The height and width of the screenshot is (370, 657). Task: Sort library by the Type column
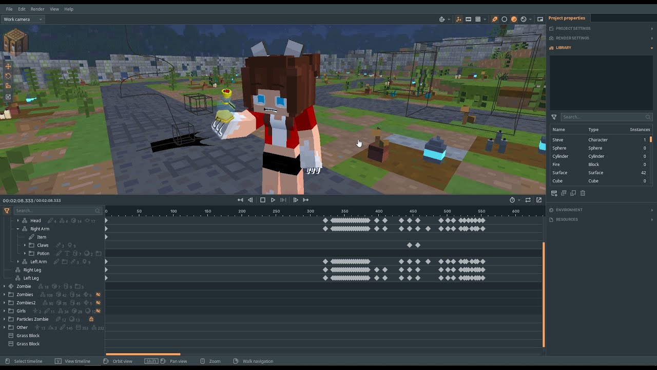tap(593, 129)
